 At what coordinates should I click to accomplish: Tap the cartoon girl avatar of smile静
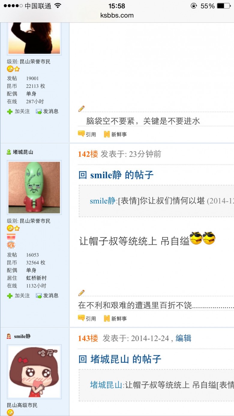coord(34,372)
